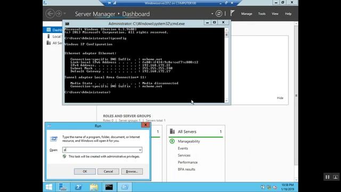The height and width of the screenshot is (192, 341).
Task: Select All Servers icon in sidebar
Action: tap(48, 43)
